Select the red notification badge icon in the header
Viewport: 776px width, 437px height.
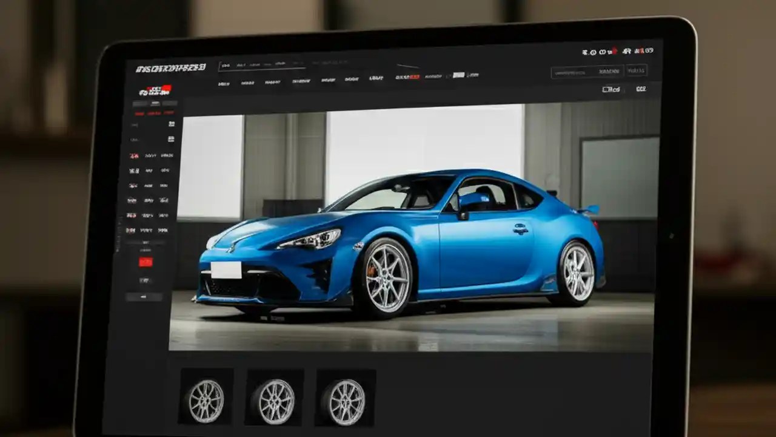[x=615, y=51]
